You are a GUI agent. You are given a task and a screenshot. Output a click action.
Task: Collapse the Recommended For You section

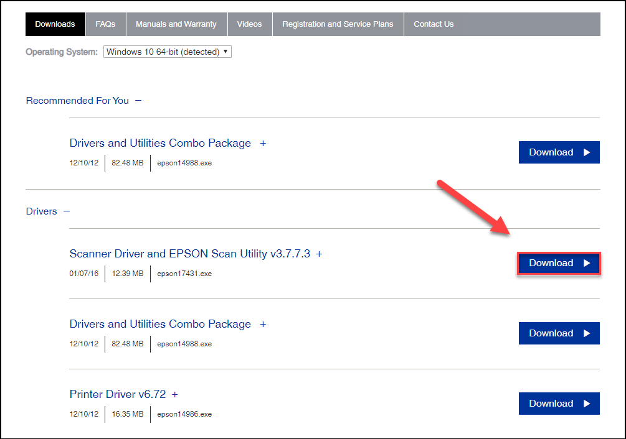[138, 101]
